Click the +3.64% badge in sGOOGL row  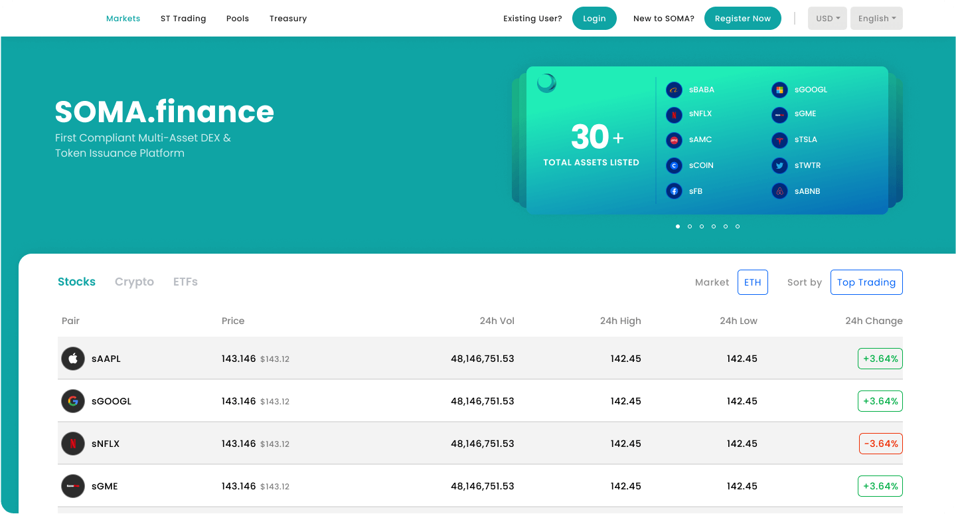880,401
